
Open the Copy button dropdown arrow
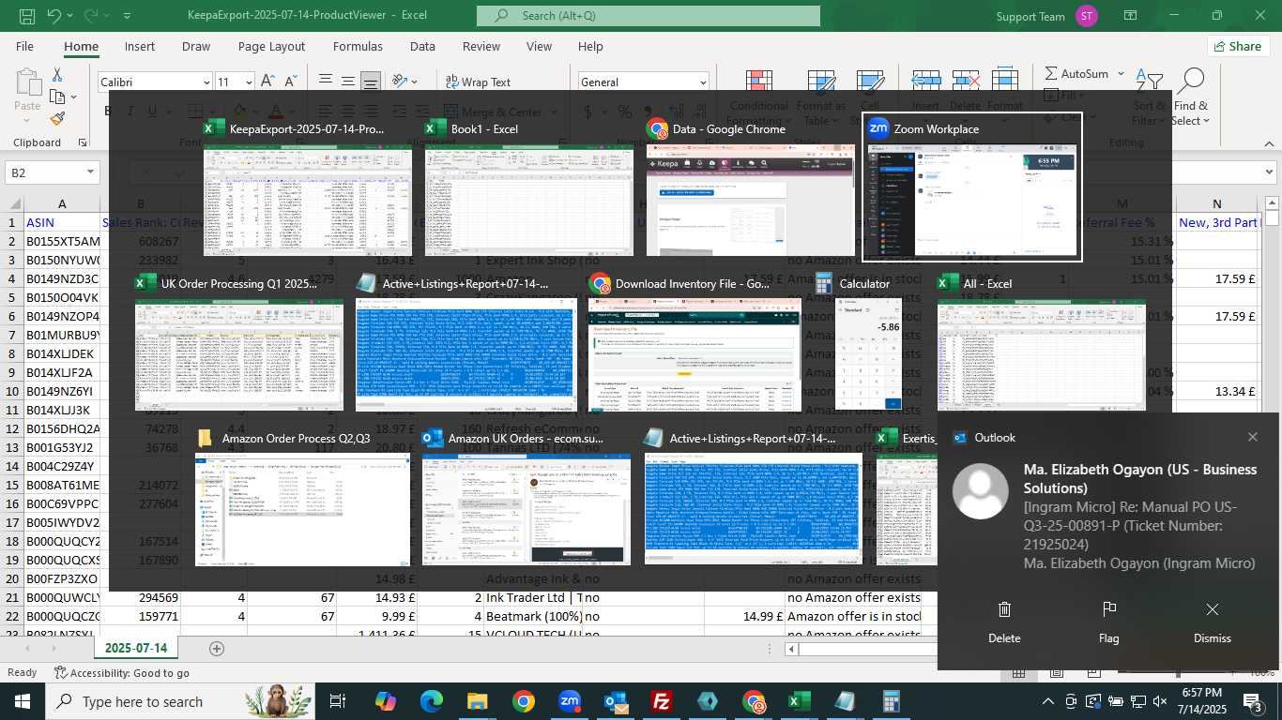coord(74,97)
